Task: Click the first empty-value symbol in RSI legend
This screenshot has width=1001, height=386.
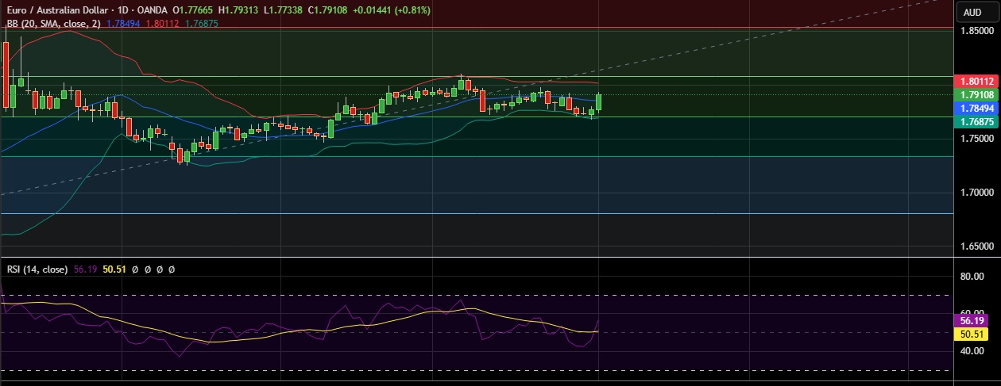Action: coord(135,269)
